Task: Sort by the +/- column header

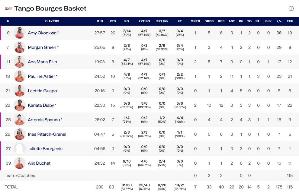Action: point(279,21)
